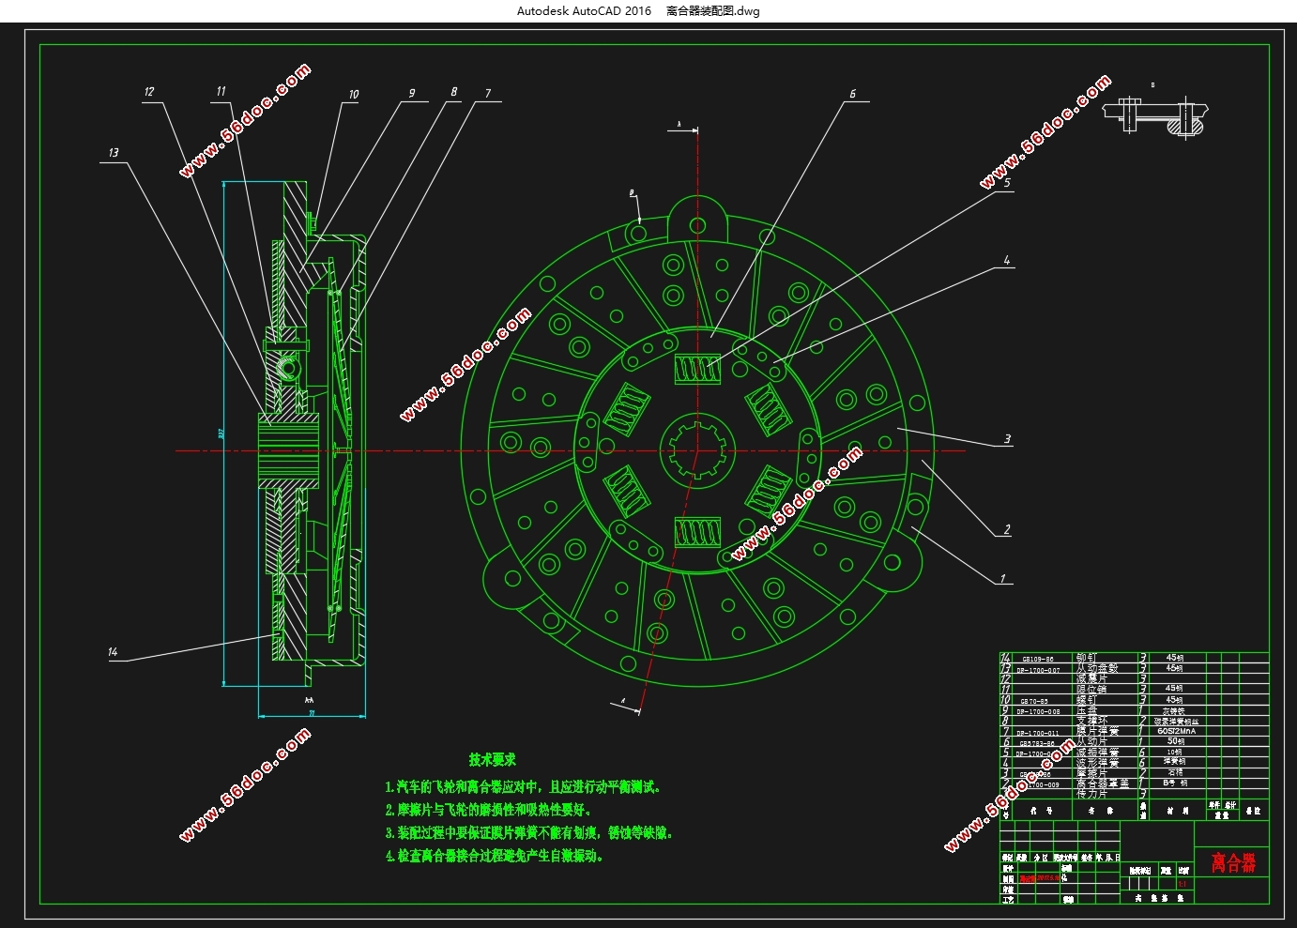Click the DP-1700-007 code cell
This screenshot has height=928, width=1297.
1038,670
